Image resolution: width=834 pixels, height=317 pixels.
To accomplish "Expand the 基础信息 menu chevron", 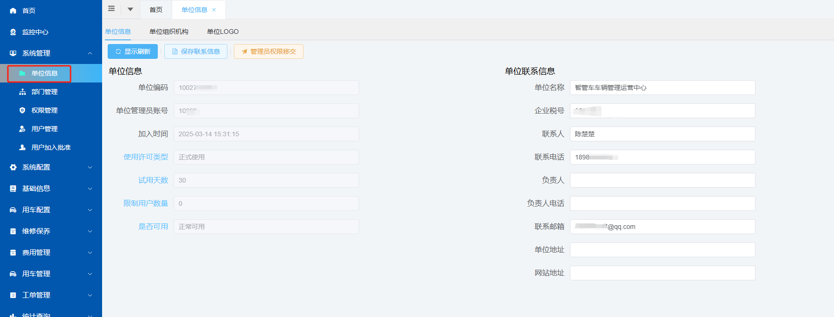I will 90,189.
